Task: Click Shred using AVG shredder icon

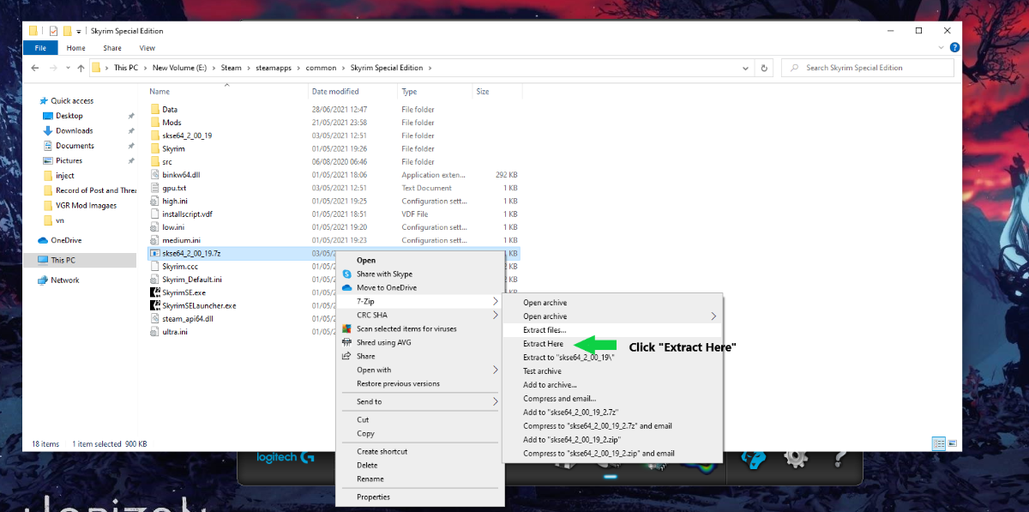Action: (384, 342)
